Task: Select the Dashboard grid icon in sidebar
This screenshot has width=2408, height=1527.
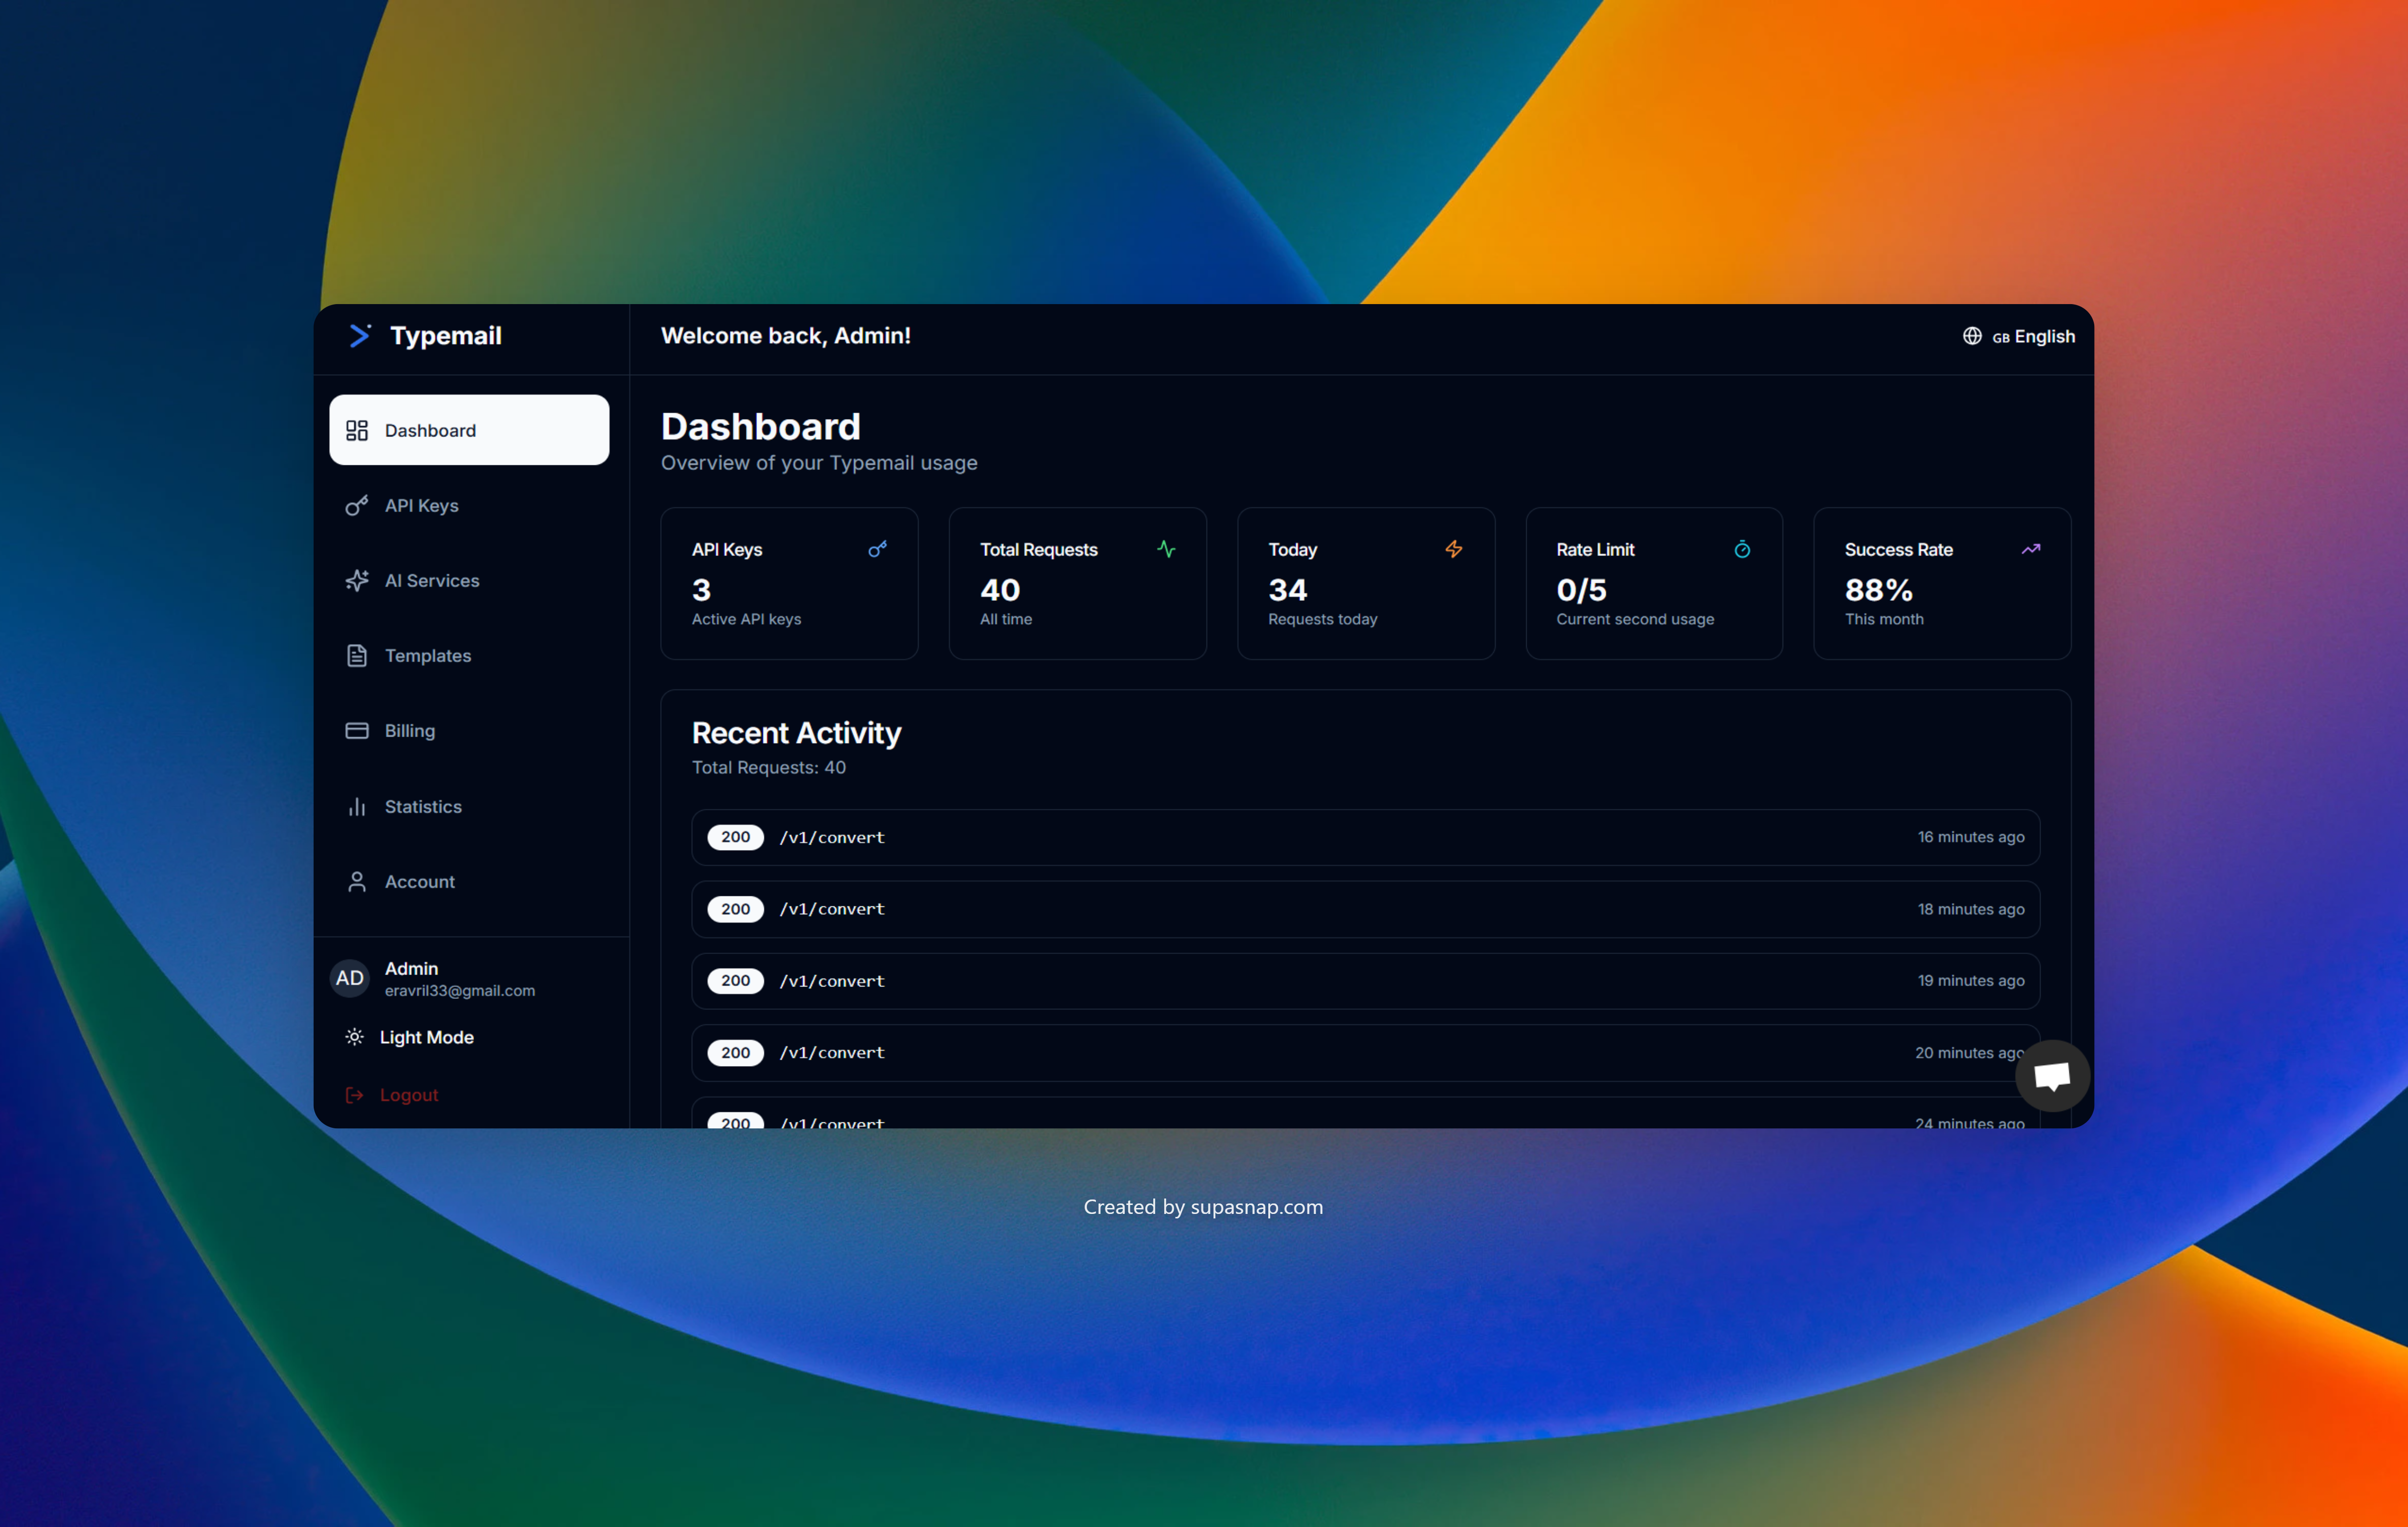Action: tap(358, 430)
